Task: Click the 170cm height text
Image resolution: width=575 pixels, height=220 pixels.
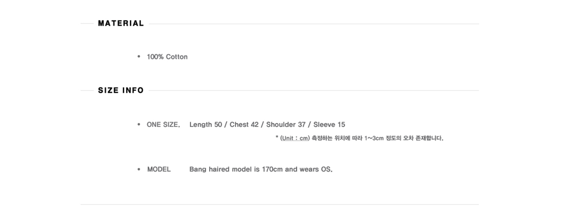Action: click(272, 169)
